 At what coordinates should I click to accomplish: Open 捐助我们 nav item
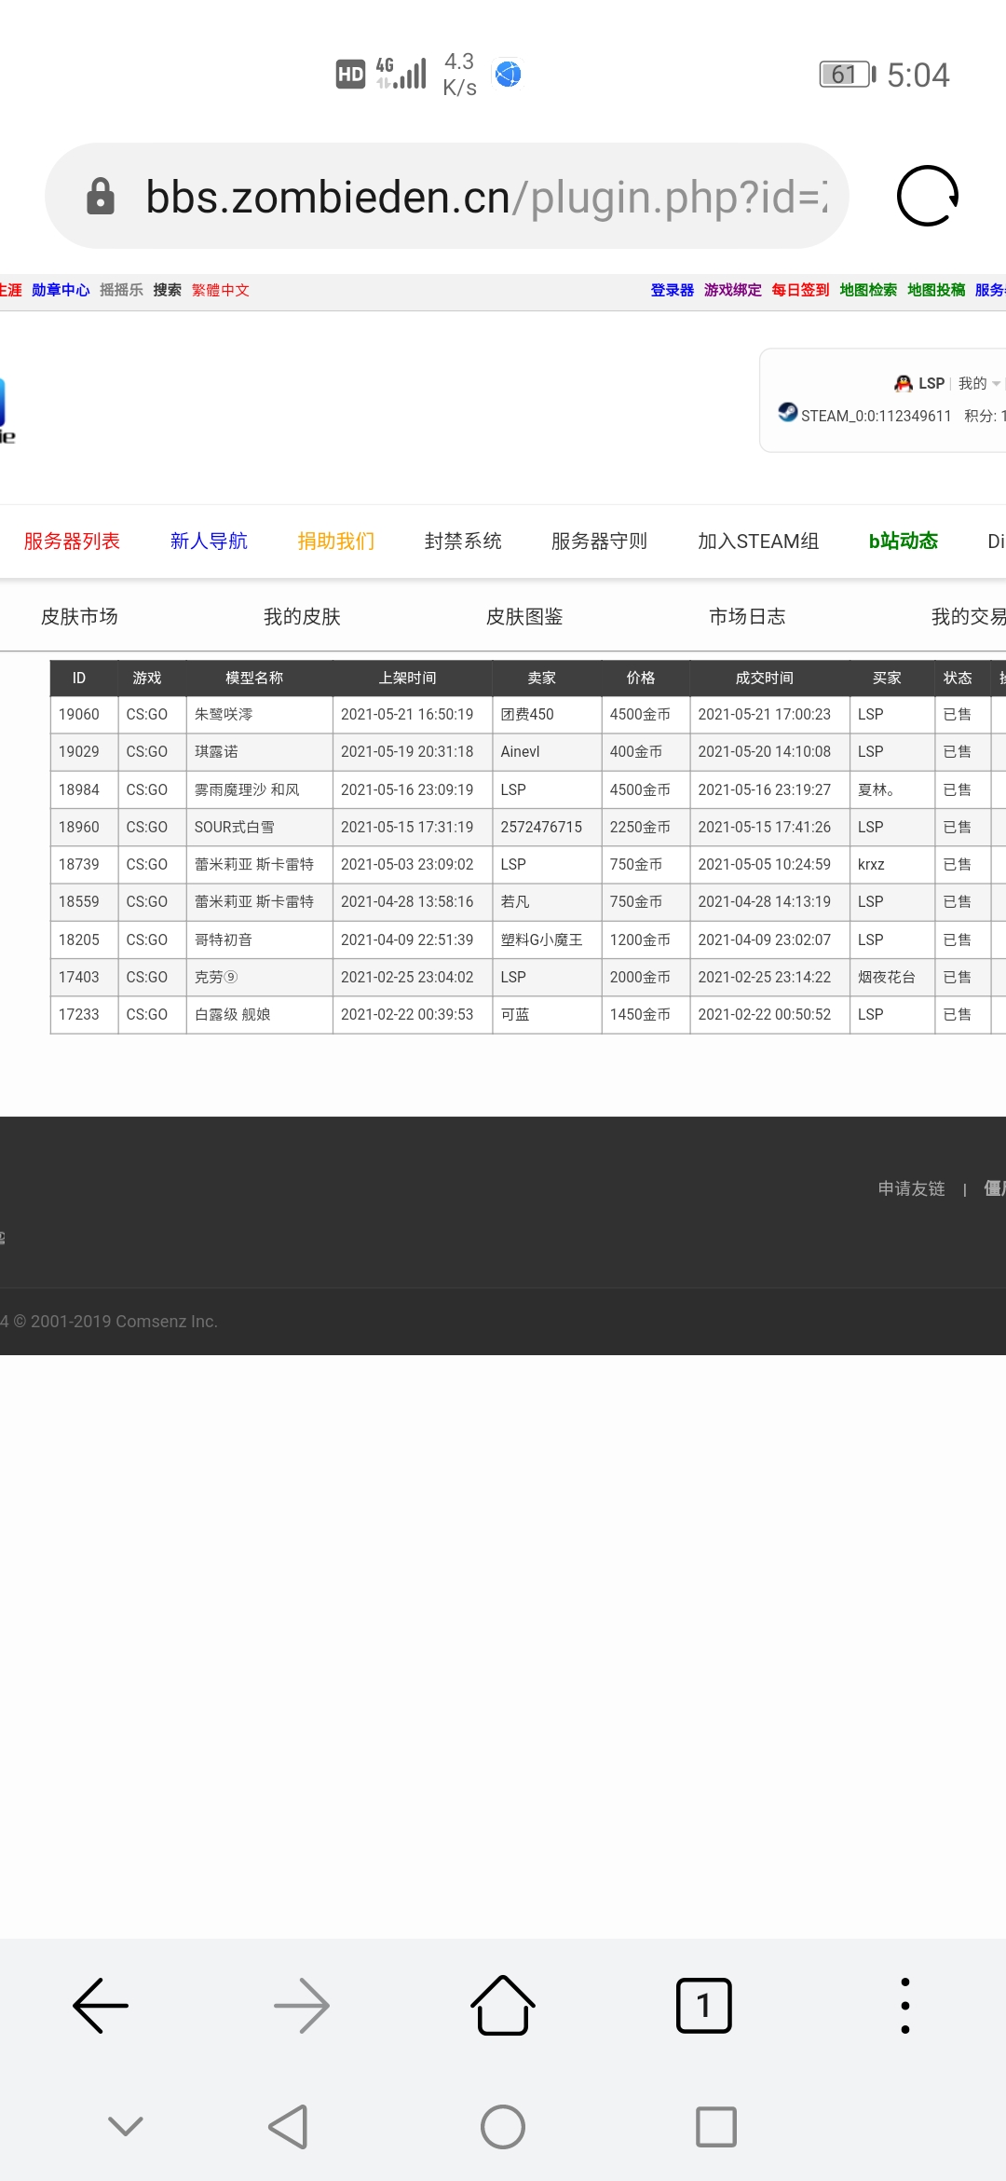click(x=336, y=541)
